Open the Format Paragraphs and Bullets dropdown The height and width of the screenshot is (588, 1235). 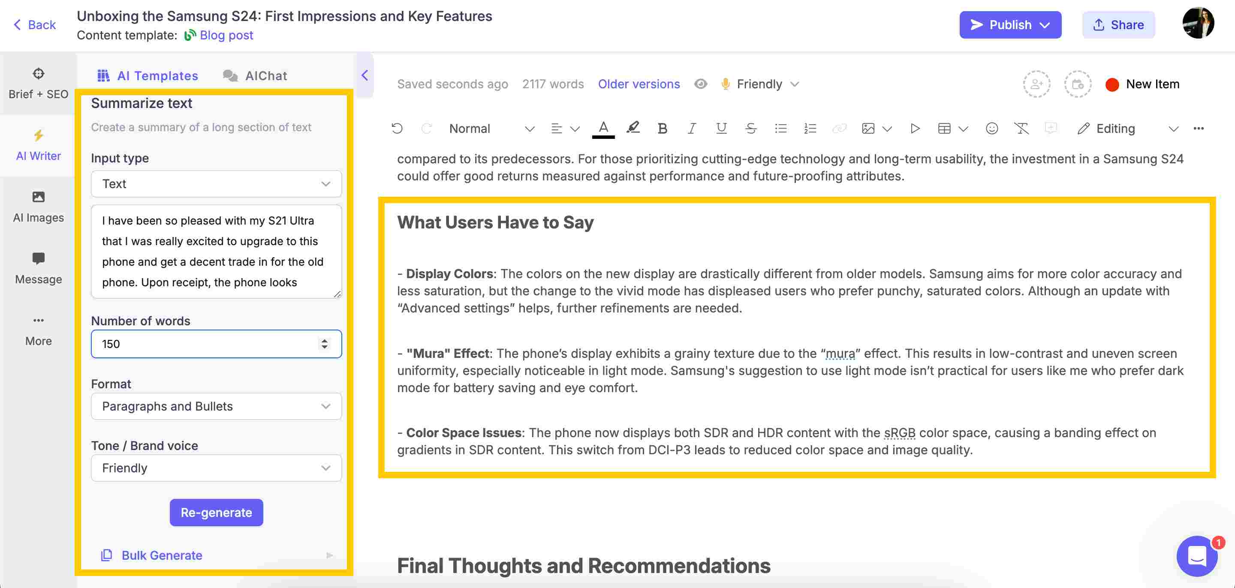pos(216,406)
